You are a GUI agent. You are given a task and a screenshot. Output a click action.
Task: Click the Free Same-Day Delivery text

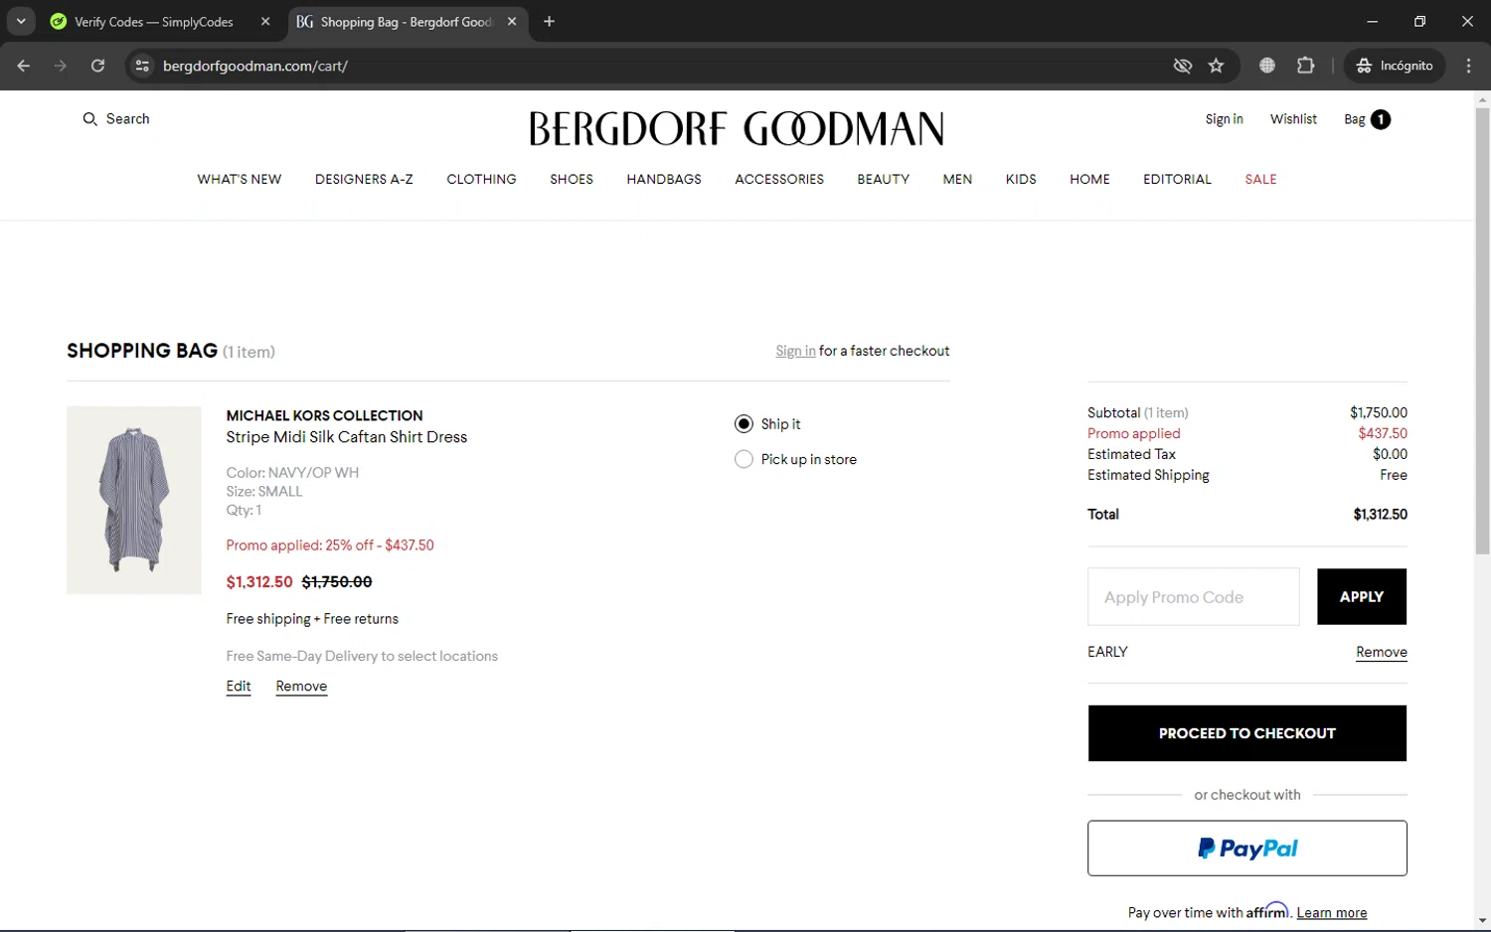[362, 656]
